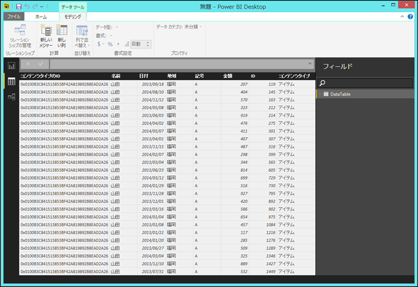This screenshot has width=418, height=287.
Task: Switch to the ホーム ribbon tab
Action: [x=41, y=17]
